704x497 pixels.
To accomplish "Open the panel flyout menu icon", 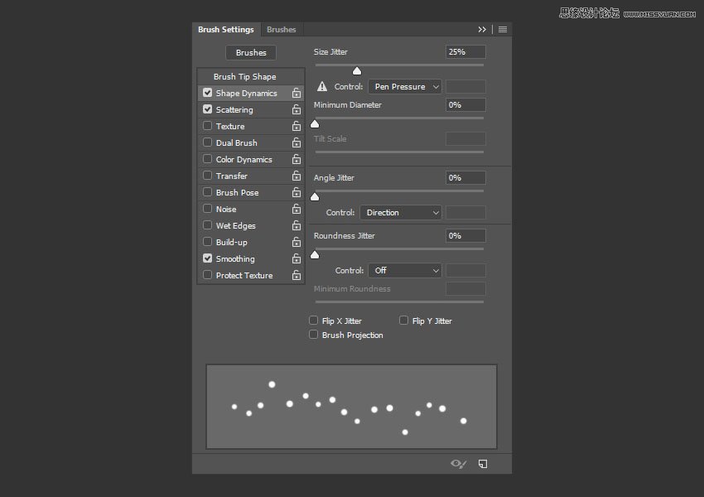I will click(503, 30).
